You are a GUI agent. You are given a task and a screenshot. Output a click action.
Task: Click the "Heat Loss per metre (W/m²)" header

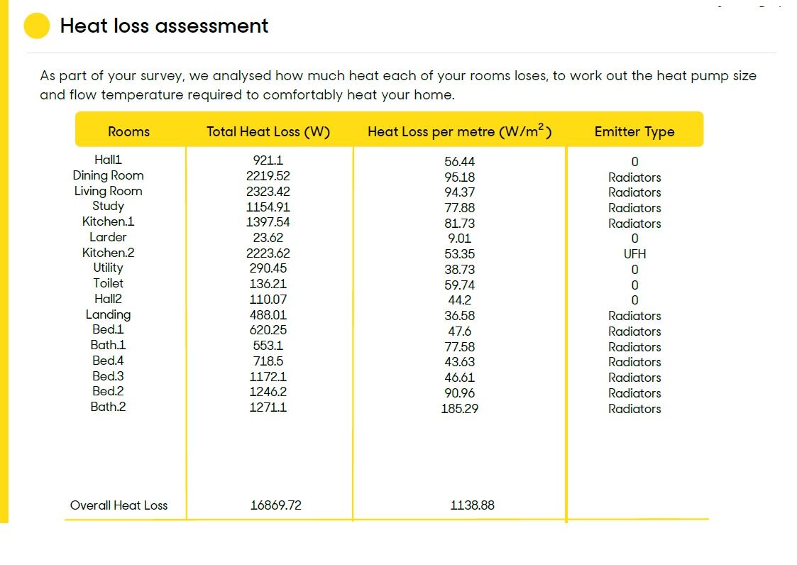click(459, 131)
